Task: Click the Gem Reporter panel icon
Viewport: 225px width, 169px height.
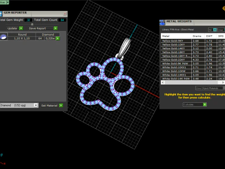Action: click(x=1, y=14)
